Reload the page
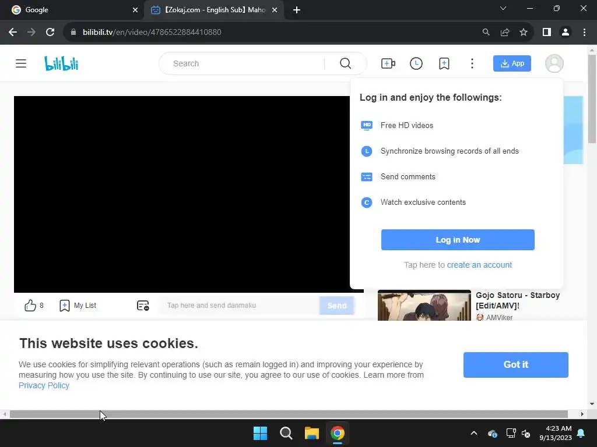The height and width of the screenshot is (447, 597). (50, 33)
